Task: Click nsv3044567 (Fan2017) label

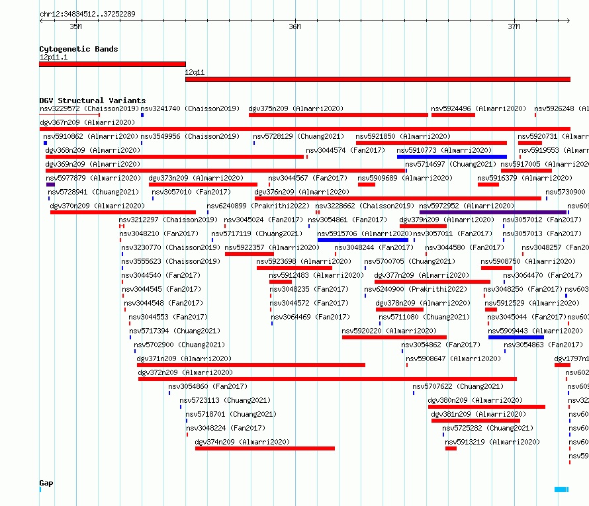Action: [x=308, y=178]
